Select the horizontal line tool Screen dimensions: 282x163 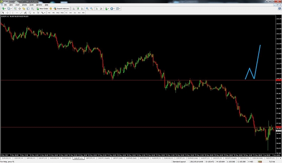pyautogui.click(x=17, y=13)
